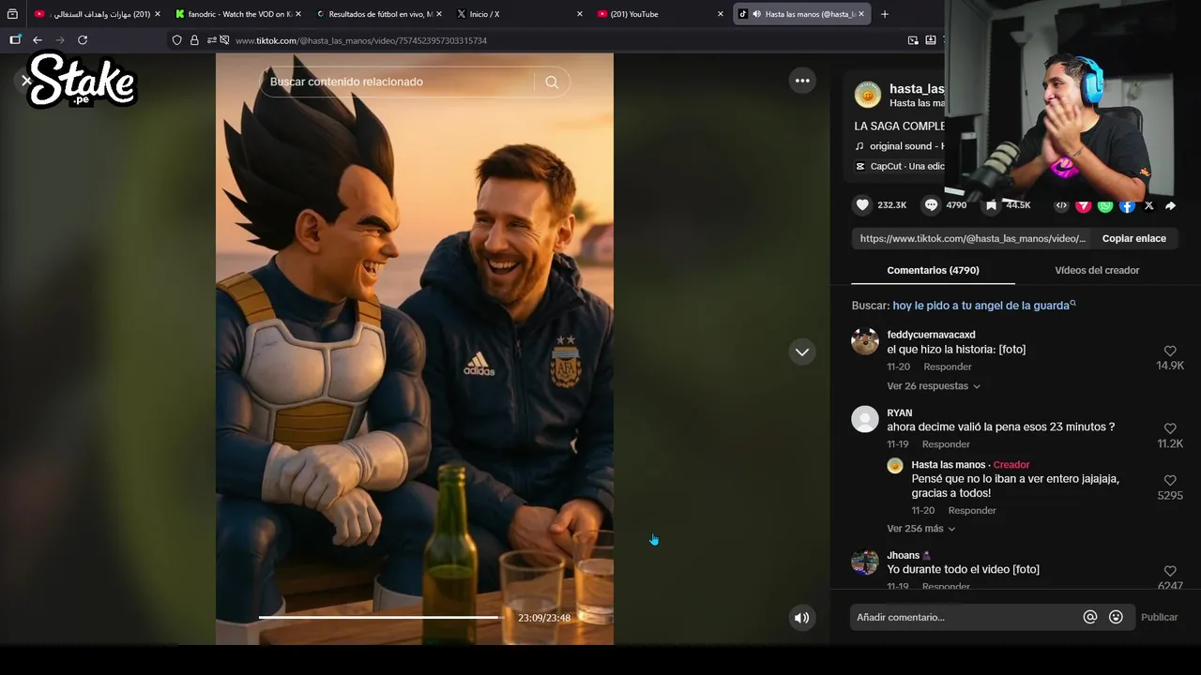This screenshot has width=1201, height=675.
Task: Close the 'Inicio / X' browser tab
Action: point(579,14)
